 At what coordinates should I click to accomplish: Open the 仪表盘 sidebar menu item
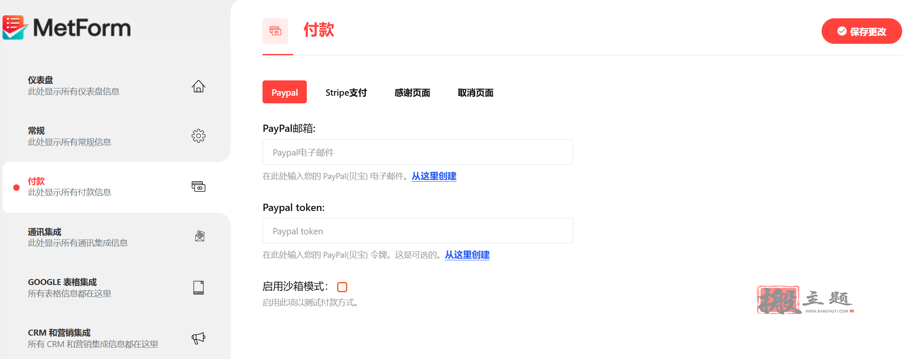coord(116,86)
